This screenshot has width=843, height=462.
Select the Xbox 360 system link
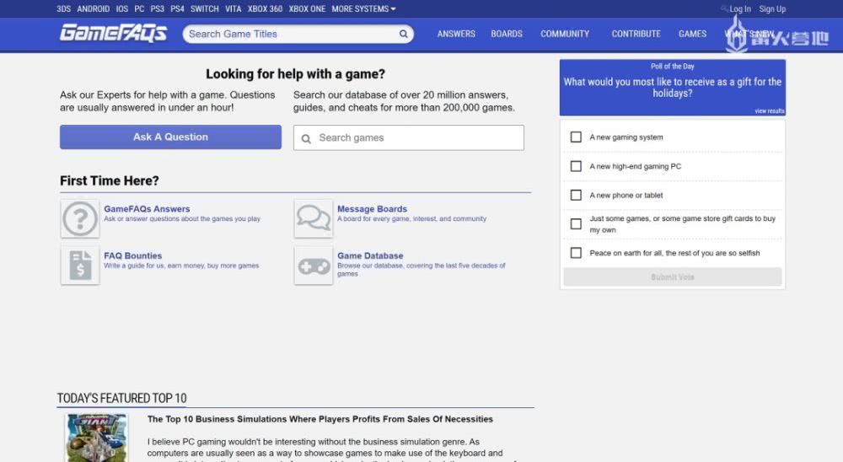[265, 8]
